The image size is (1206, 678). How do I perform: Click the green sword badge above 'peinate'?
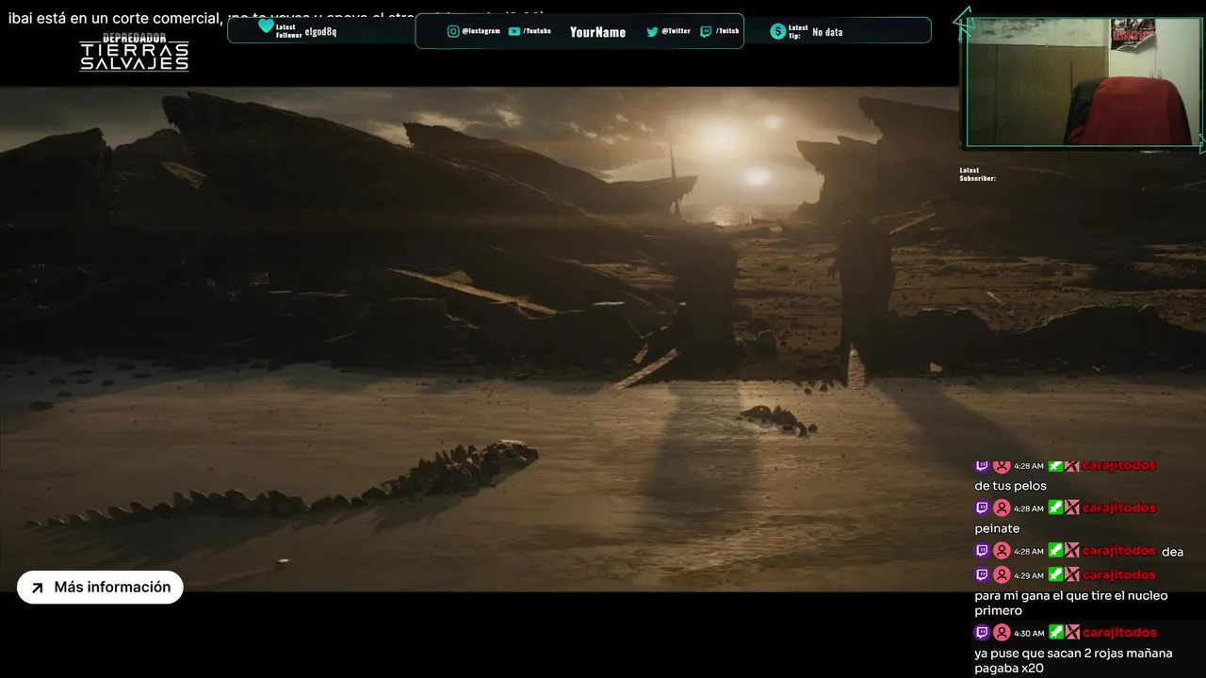tap(1056, 508)
